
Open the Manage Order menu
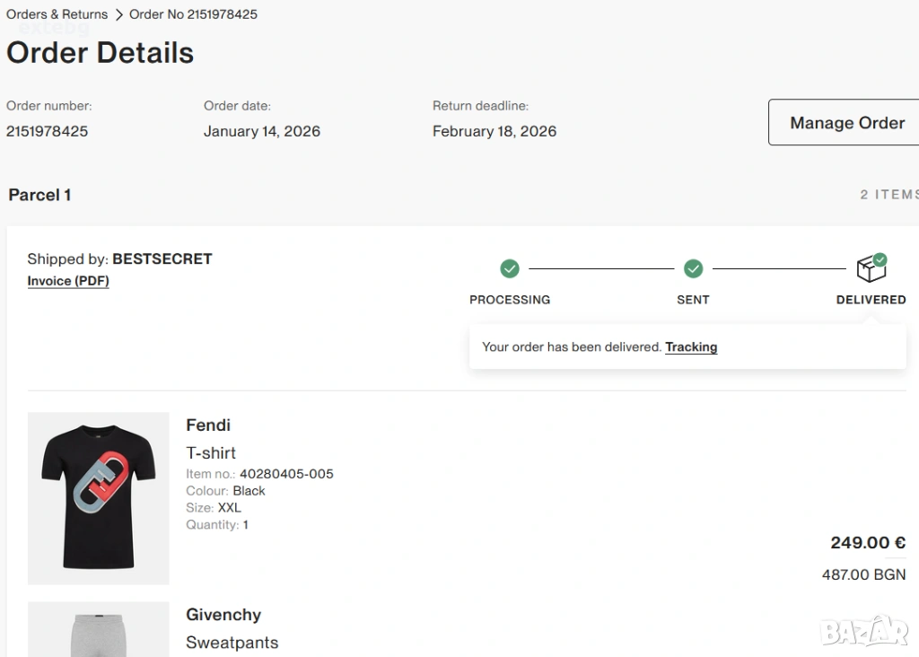coord(846,123)
